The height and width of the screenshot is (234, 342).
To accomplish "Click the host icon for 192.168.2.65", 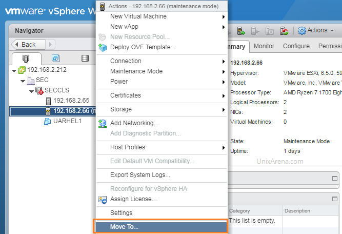I will point(48,101).
